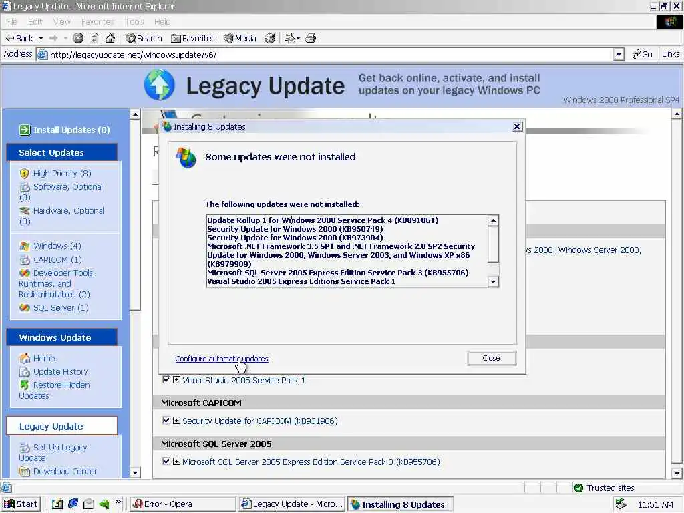Open Set Up Legacy Update link

[53, 452]
